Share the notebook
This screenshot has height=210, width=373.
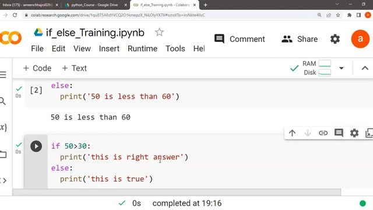[x=300, y=39]
